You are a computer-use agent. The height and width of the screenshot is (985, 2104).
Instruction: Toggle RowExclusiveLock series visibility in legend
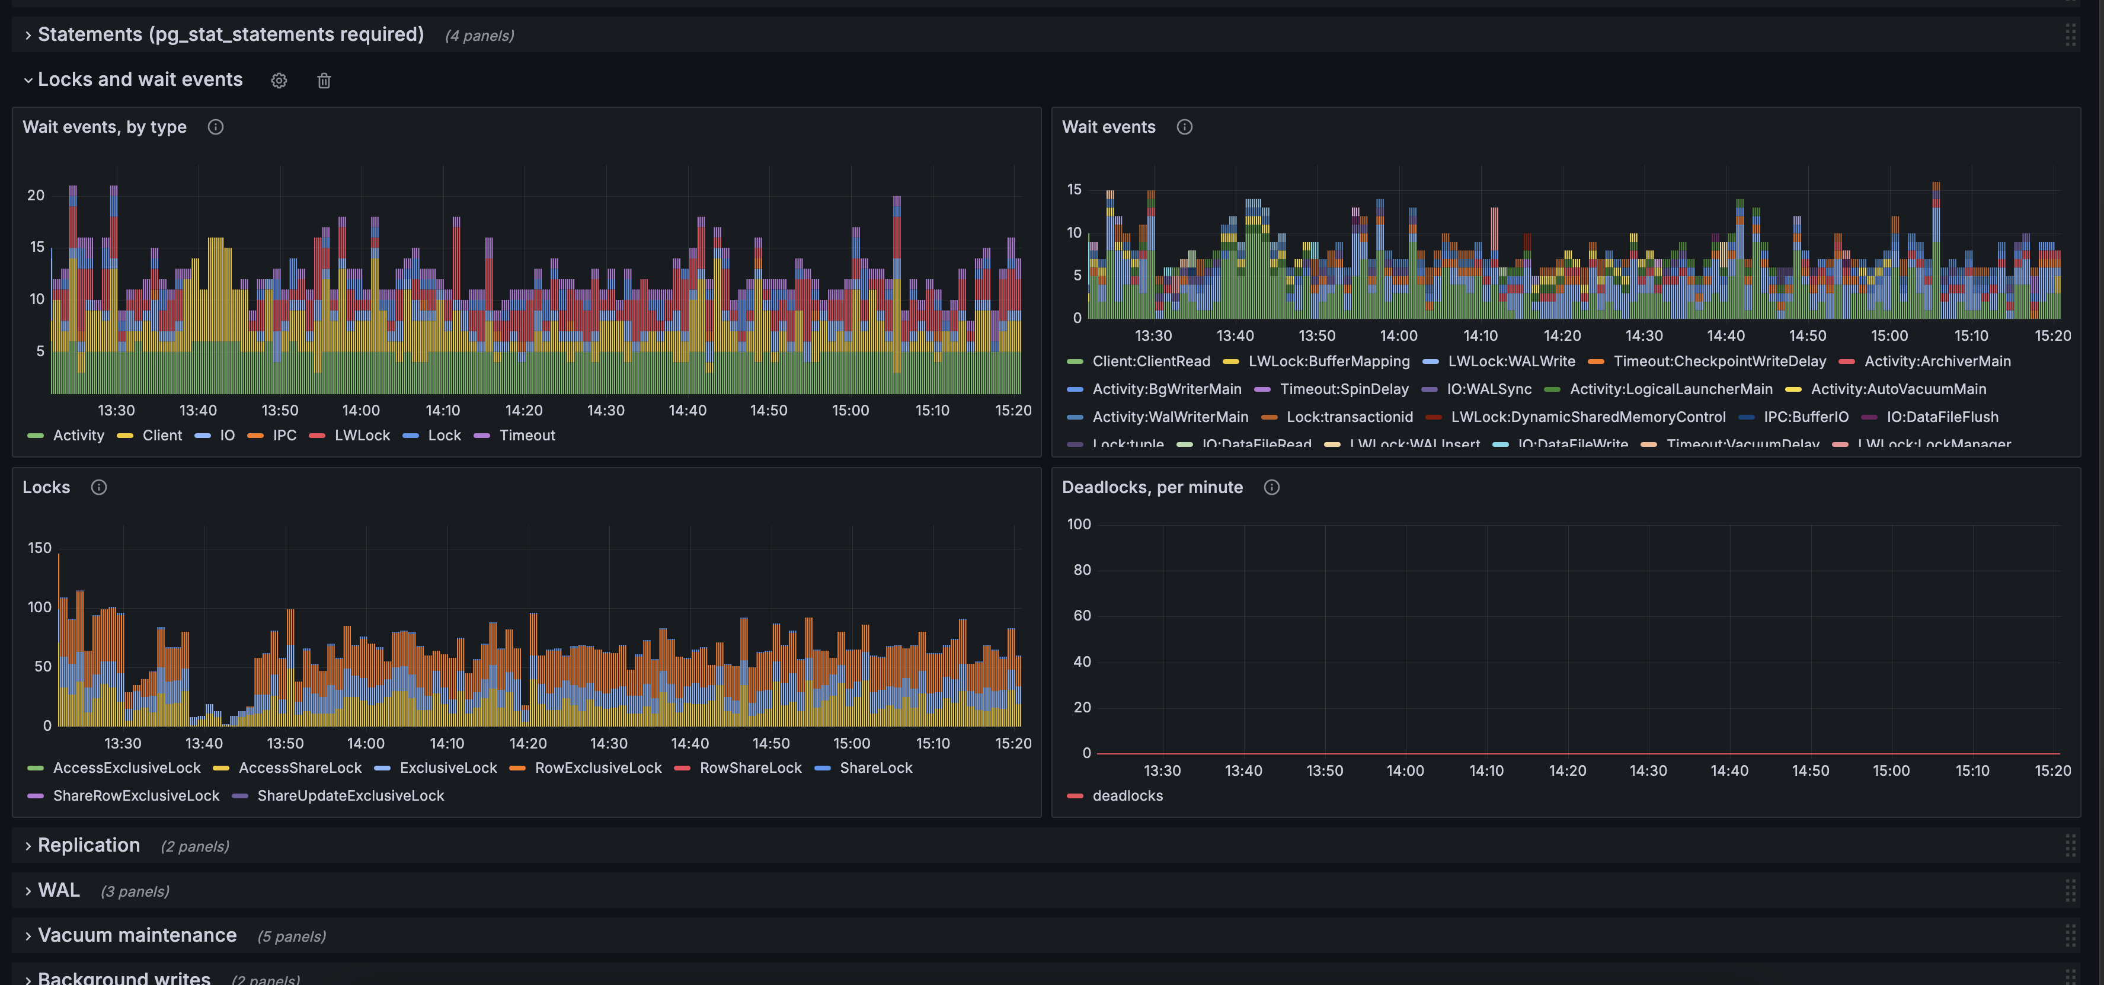tap(598, 769)
